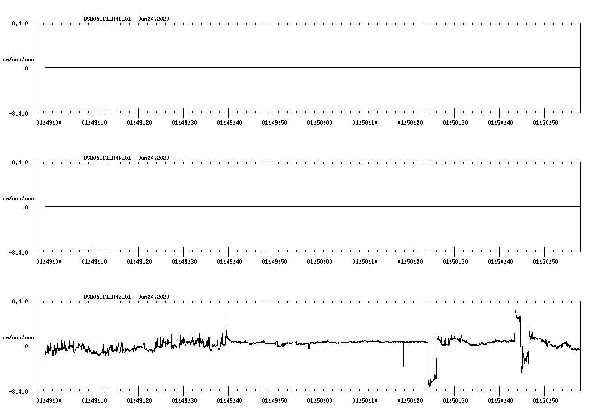Viewport: 613px width, 417px height.
Task: Click 01:49:00 time label under HNZ plot
Action: click(x=49, y=401)
